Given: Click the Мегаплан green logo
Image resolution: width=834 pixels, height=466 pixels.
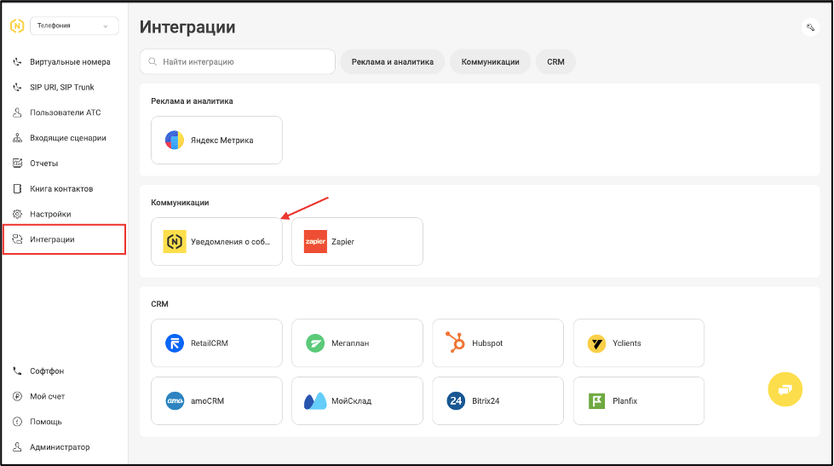Looking at the screenshot, I should pyautogui.click(x=315, y=343).
